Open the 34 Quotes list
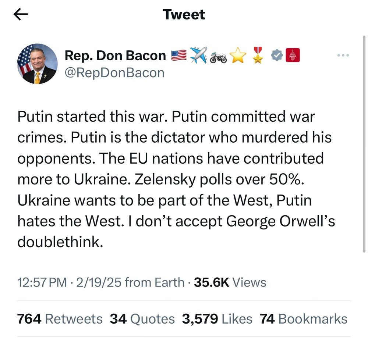 pos(142,319)
